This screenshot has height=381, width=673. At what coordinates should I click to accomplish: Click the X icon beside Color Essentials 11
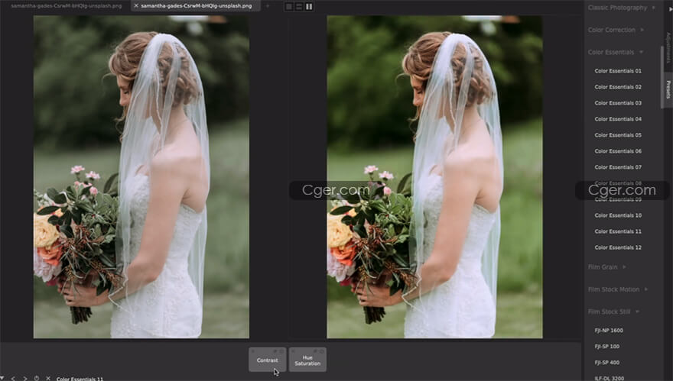(x=47, y=378)
